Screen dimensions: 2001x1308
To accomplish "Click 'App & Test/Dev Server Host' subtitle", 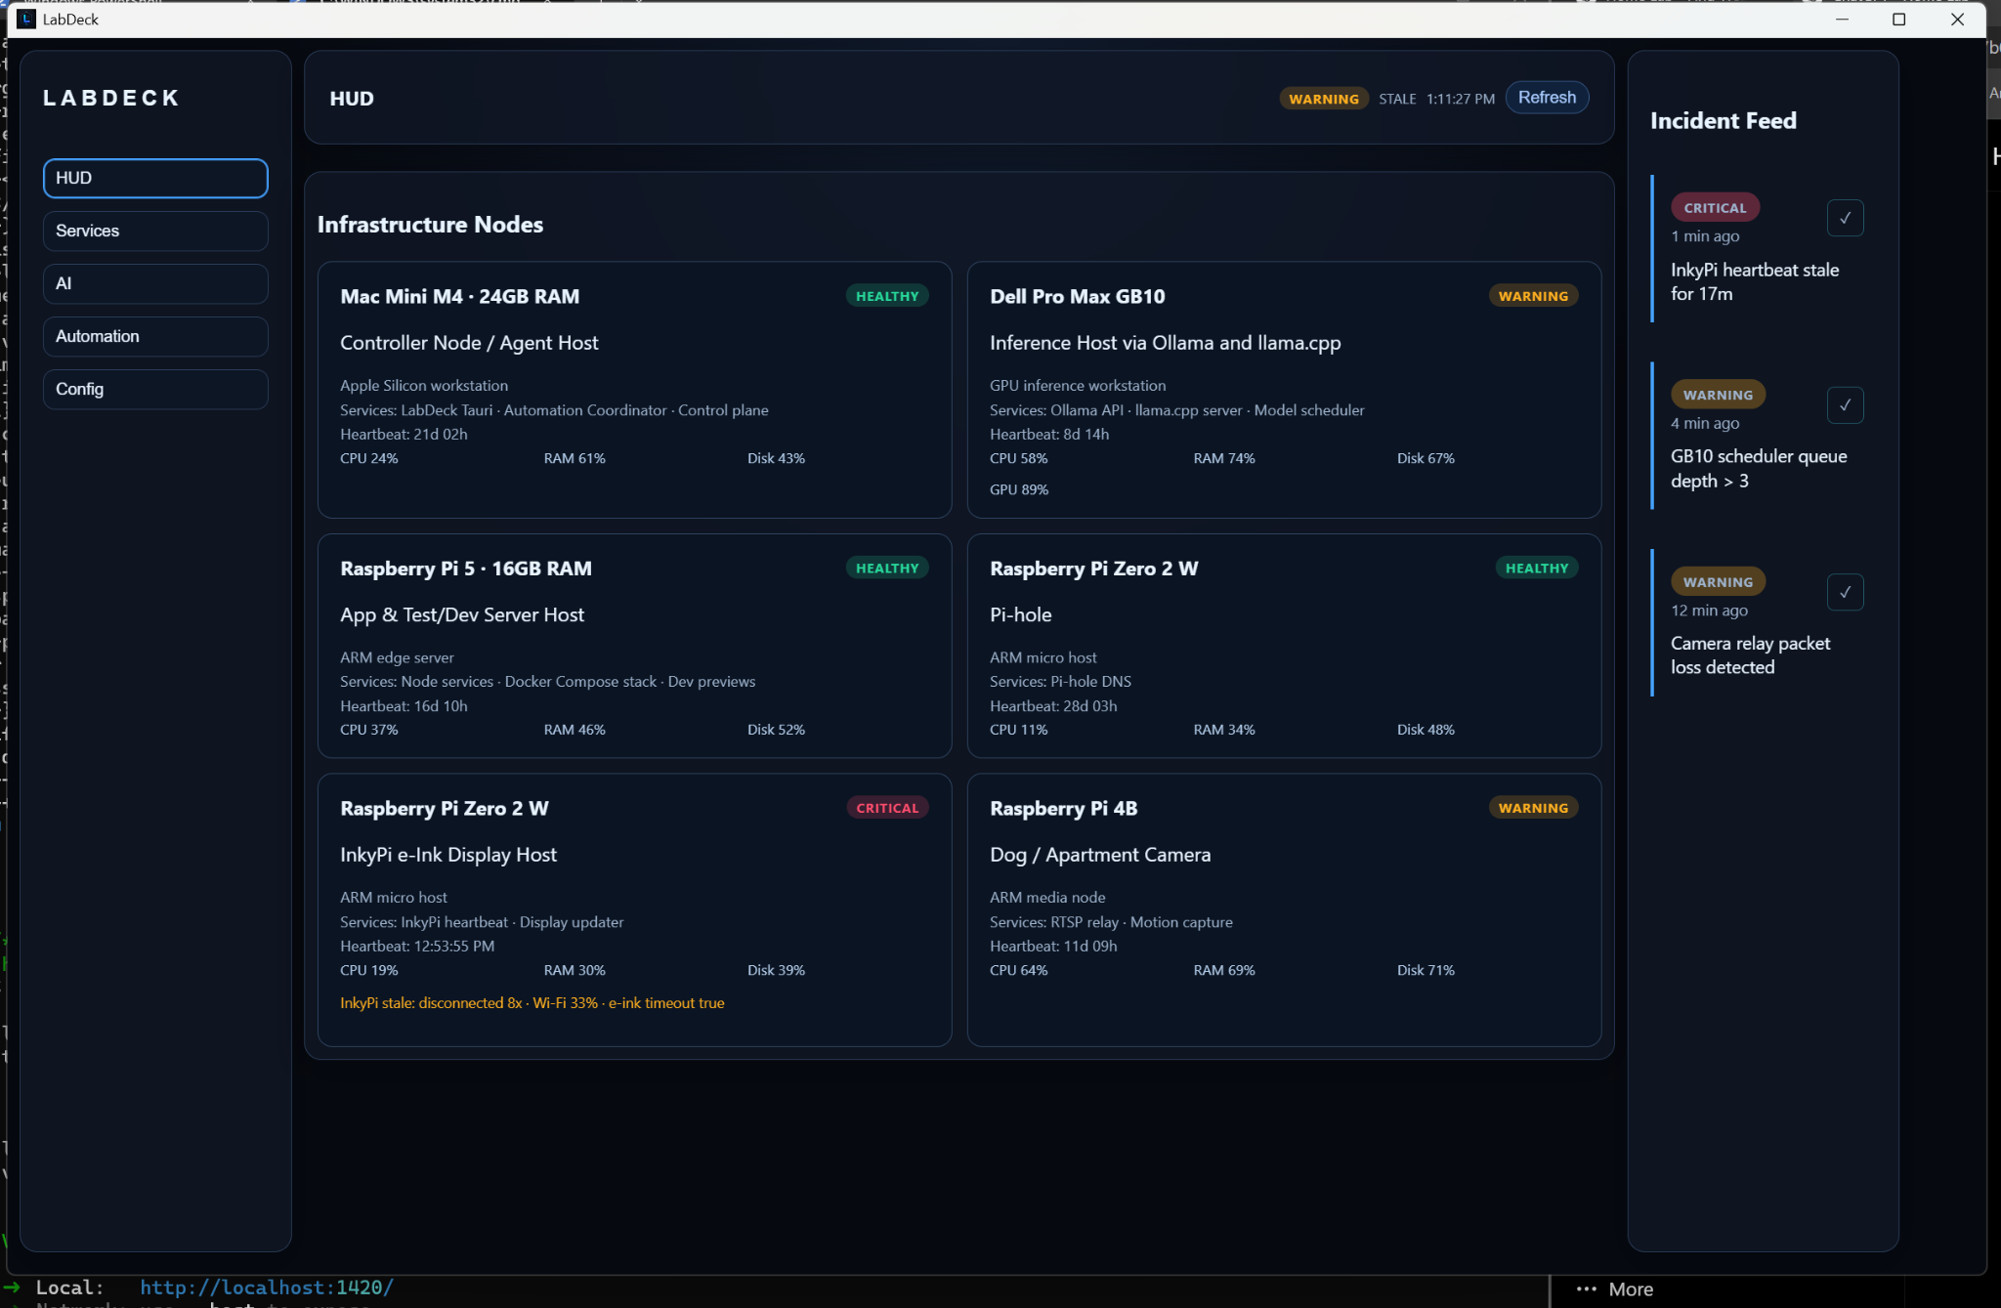I will pos(462,614).
